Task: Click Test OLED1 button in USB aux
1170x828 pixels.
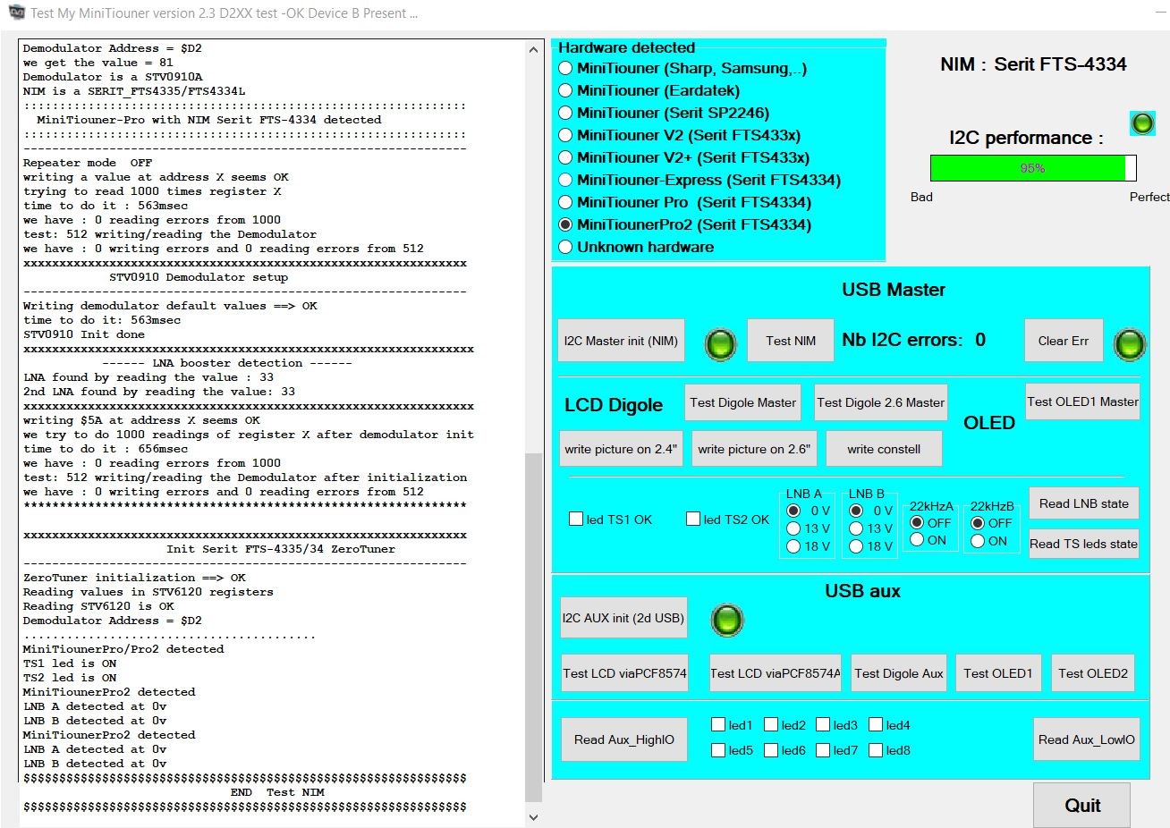Action: (x=998, y=673)
